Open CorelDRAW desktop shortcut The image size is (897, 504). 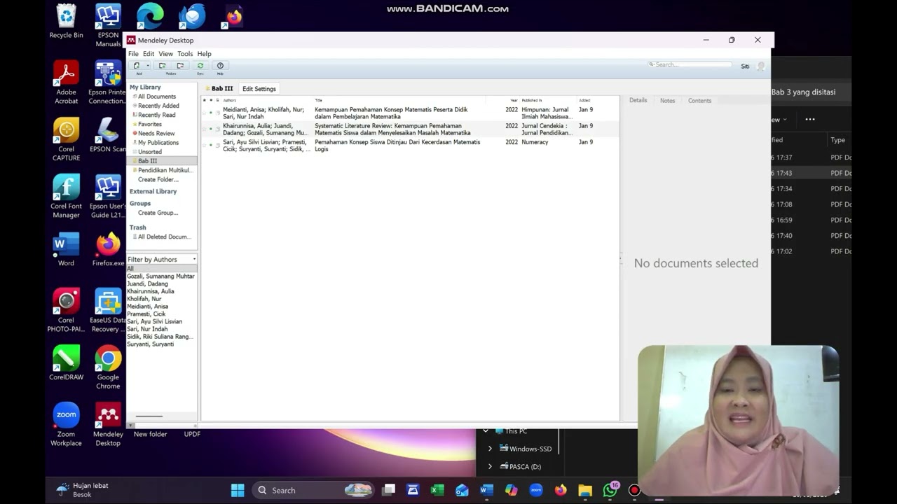tap(67, 363)
